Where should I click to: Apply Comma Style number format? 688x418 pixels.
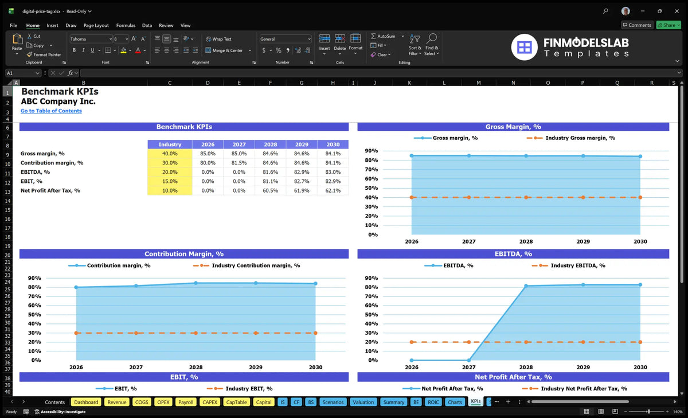point(287,50)
